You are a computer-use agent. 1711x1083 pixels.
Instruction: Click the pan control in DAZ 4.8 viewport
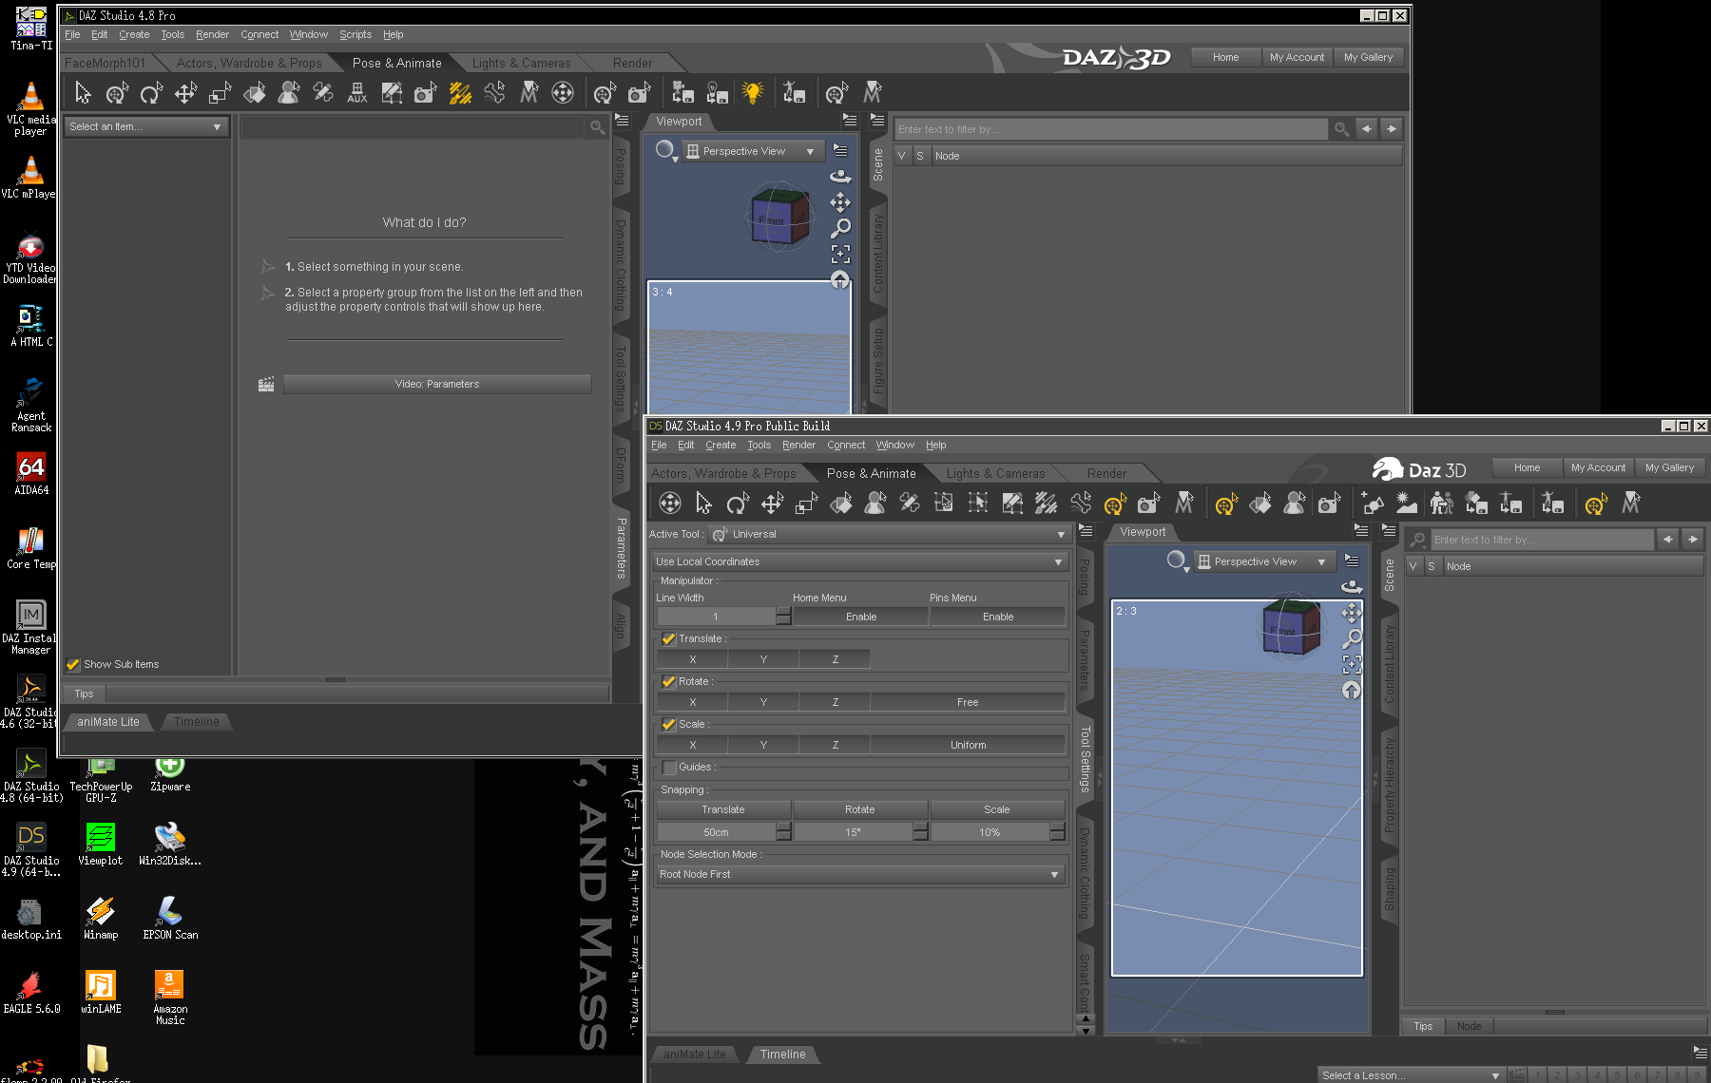pyautogui.click(x=840, y=202)
